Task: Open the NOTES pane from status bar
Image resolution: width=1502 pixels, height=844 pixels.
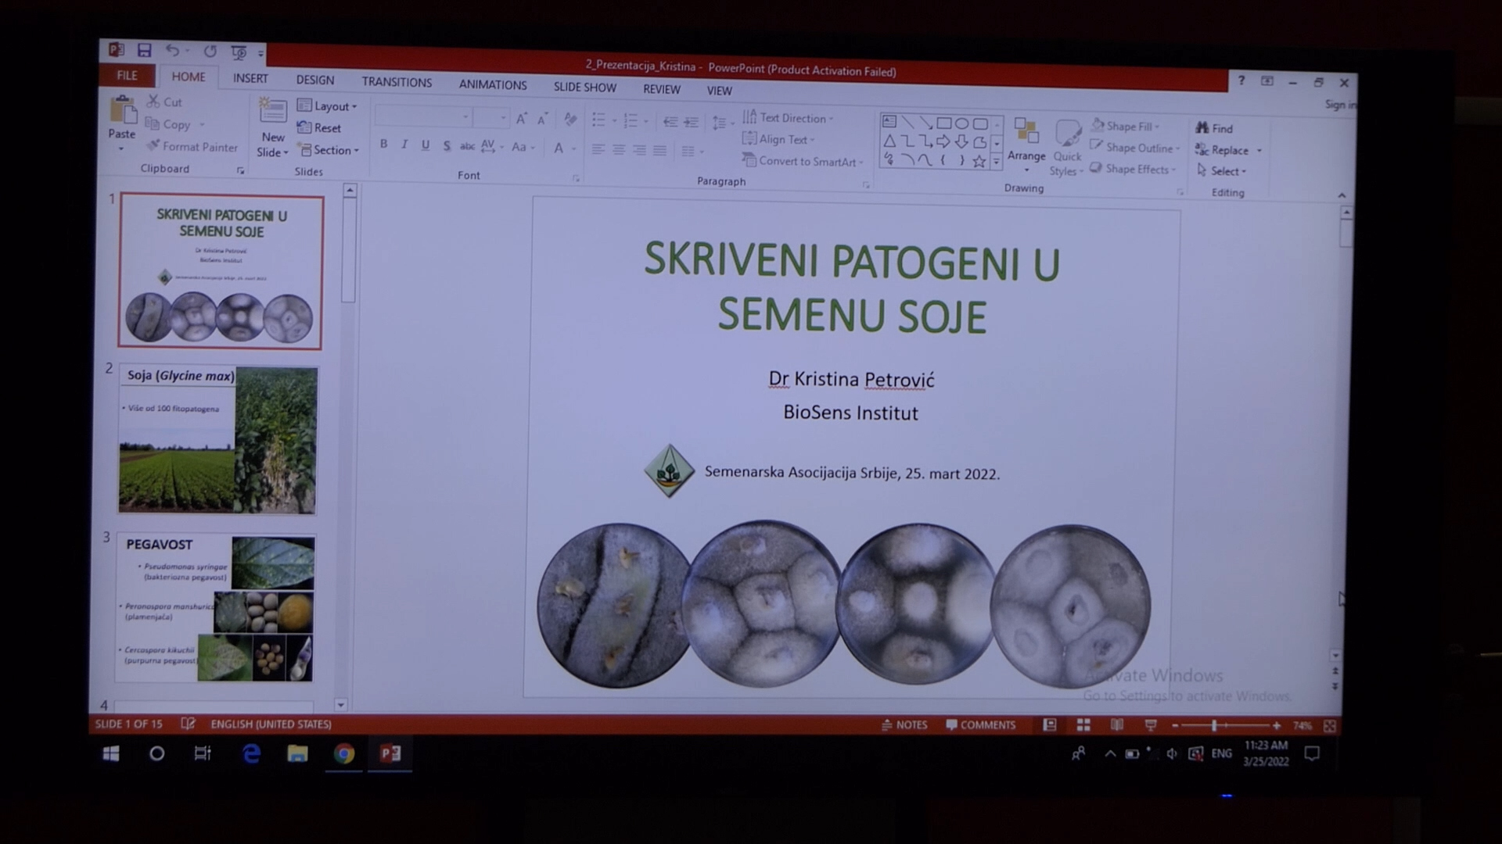Action: coord(904,725)
